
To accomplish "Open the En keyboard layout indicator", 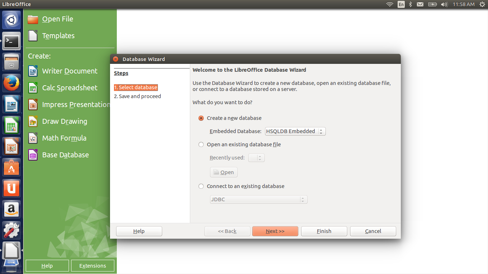I will click(401, 4).
